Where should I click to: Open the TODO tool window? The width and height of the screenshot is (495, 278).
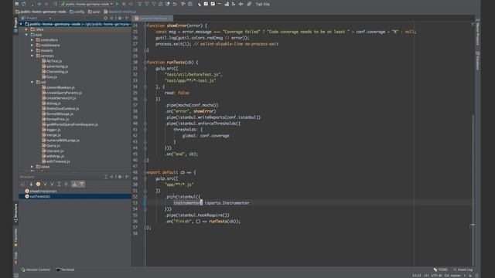pos(440,270)
